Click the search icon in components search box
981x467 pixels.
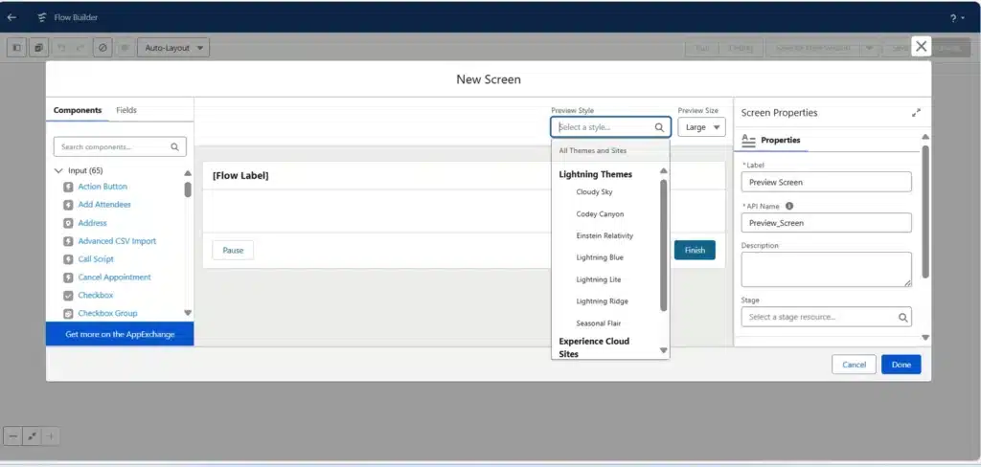(174, 147)
